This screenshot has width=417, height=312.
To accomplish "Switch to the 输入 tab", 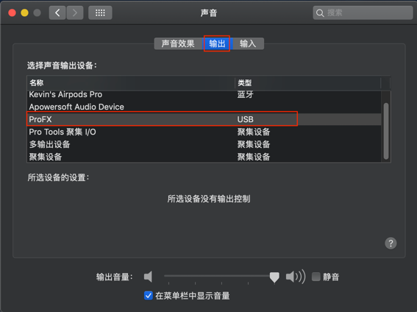I will (x=248, y=43).
